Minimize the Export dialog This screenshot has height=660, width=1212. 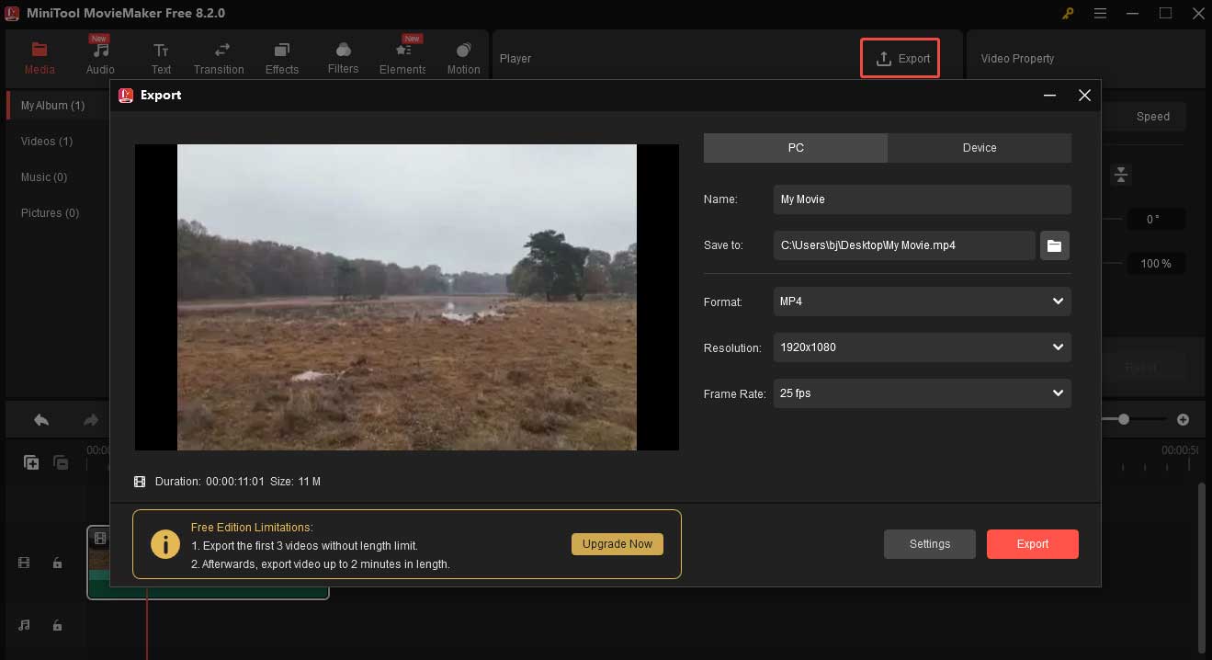(1049, 96)
